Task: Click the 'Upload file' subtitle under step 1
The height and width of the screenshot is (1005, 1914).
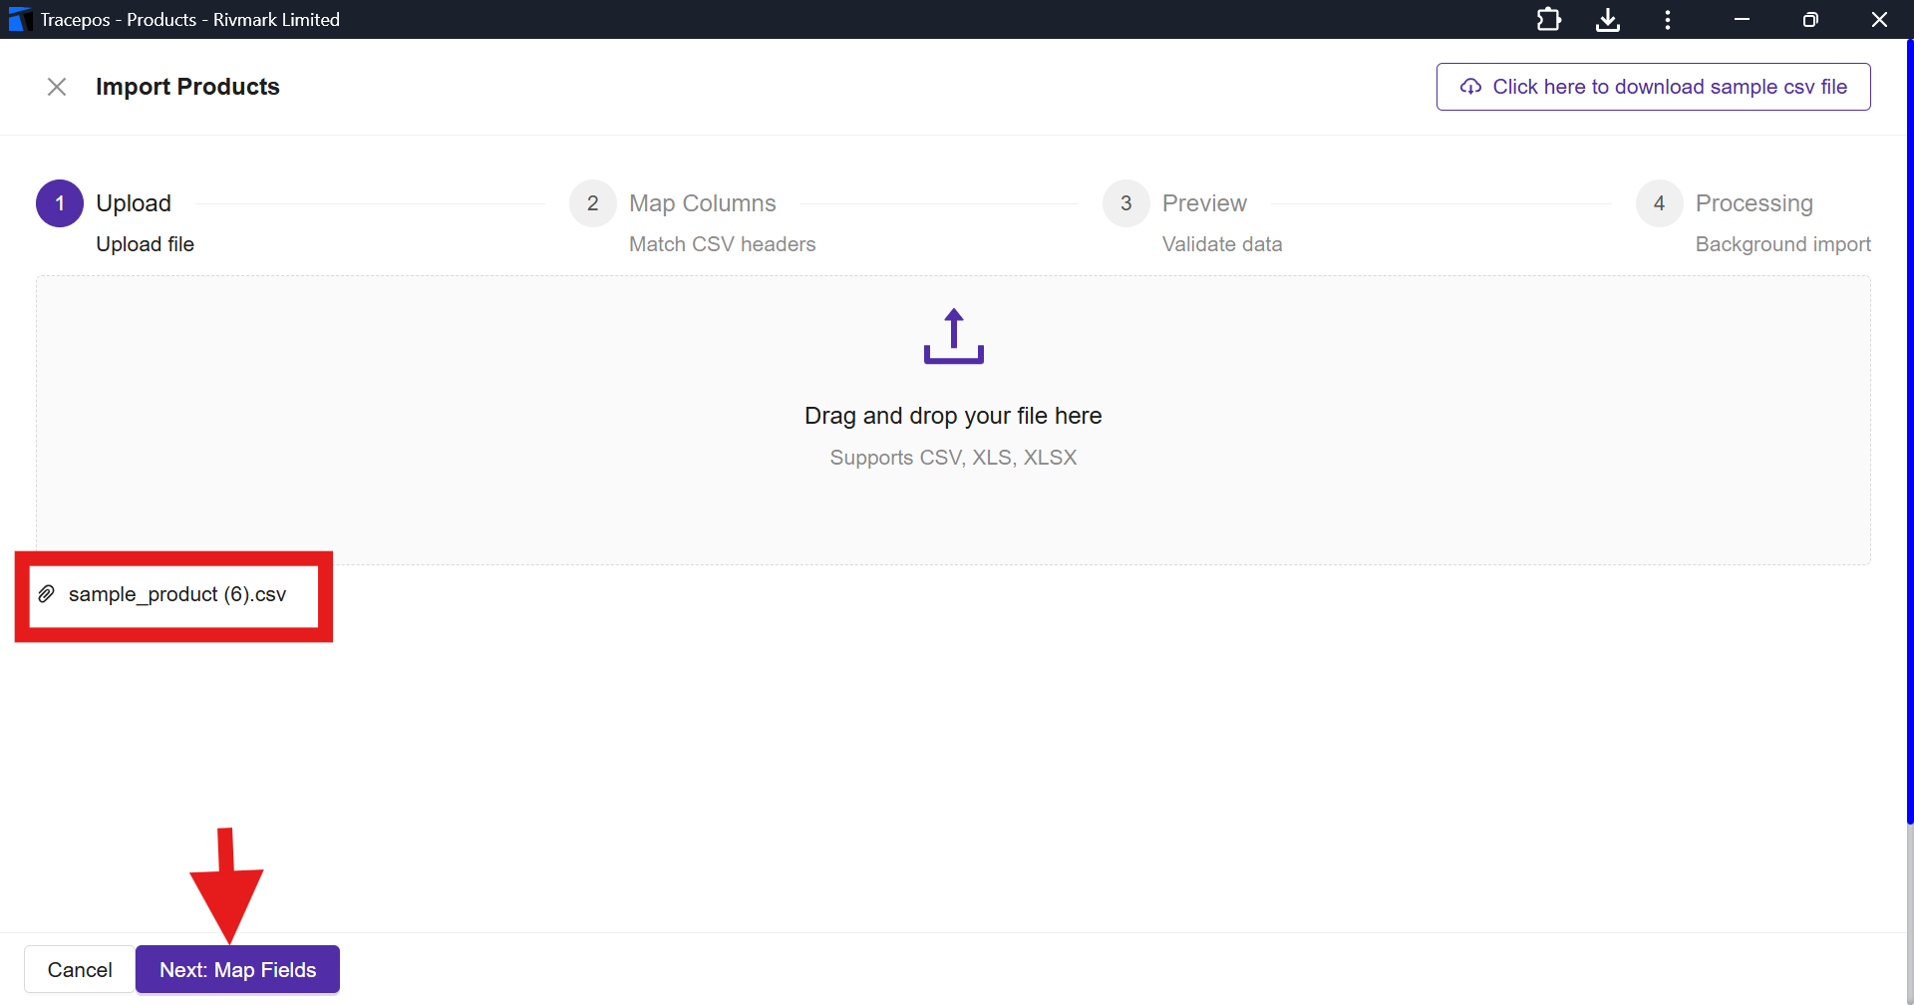Action: [x=146, y=244]
